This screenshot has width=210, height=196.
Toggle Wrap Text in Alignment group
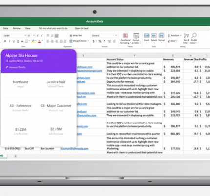[76, 35]
